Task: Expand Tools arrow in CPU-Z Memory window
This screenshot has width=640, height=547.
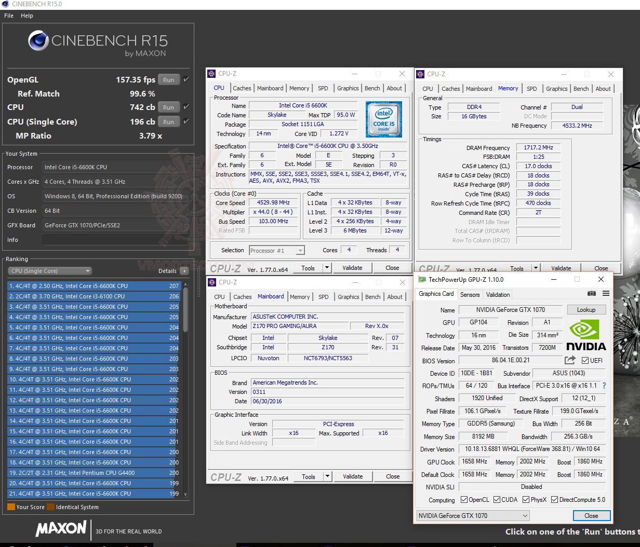Action: pos(536,268)
